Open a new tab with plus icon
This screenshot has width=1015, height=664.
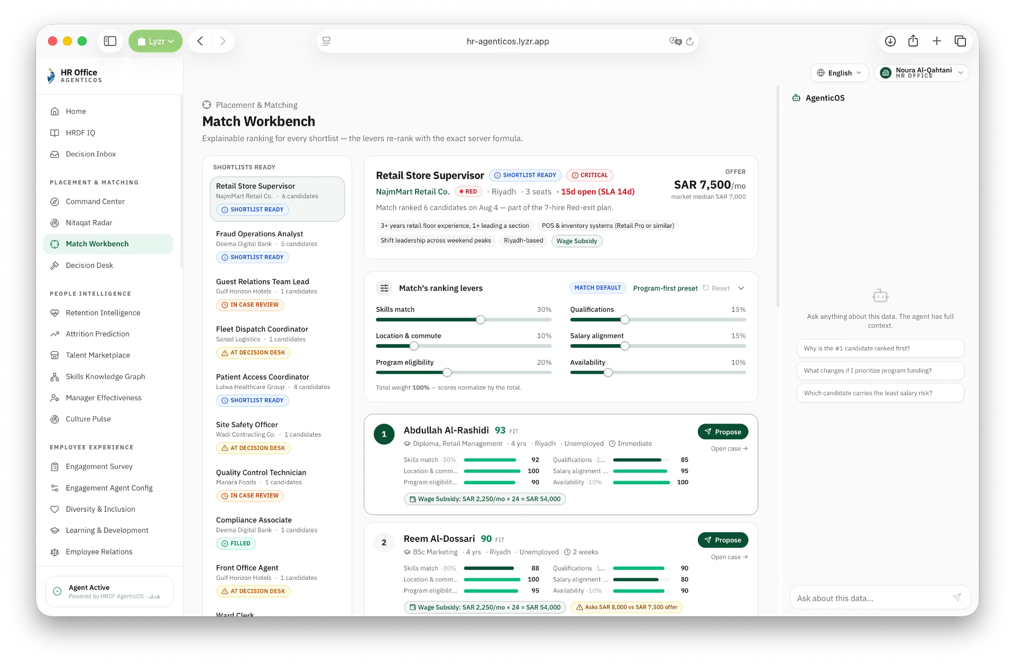(x=936, y=41)
